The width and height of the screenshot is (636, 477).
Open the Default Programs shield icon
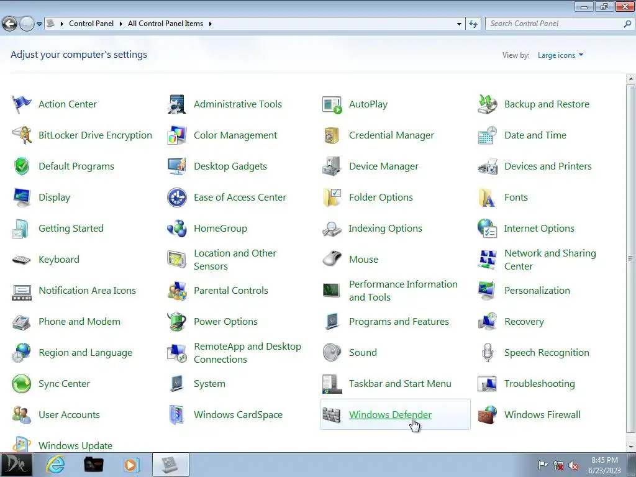(22, 166)
